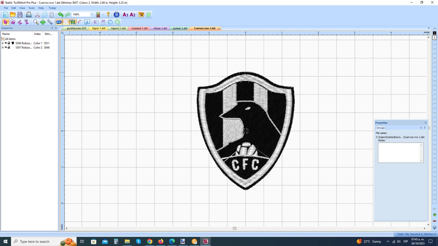Cut the selection with the scissors icon
This screenshot has width=438, height=246.
(37, 15)
